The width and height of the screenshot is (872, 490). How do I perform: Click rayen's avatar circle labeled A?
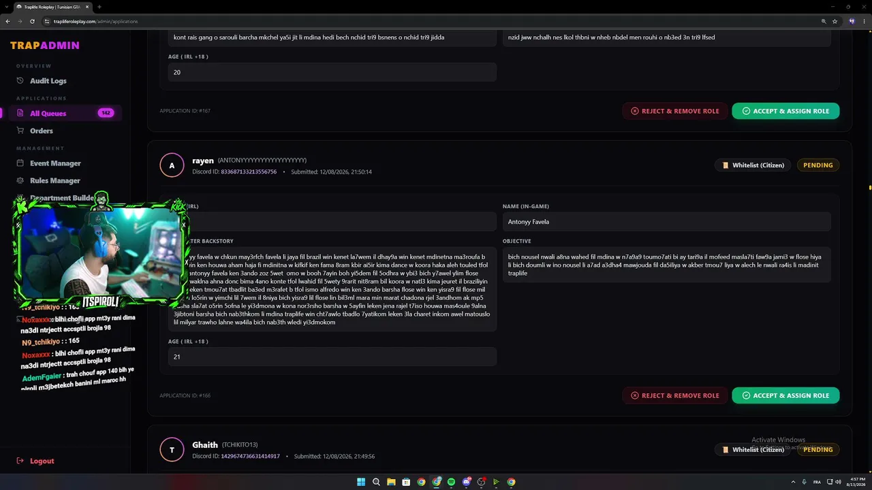click(x=172, y=165)
